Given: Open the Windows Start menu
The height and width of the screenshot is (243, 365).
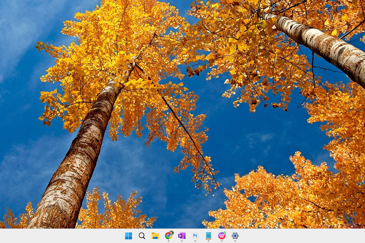Looking at the screenshot, I should point(129,236).
